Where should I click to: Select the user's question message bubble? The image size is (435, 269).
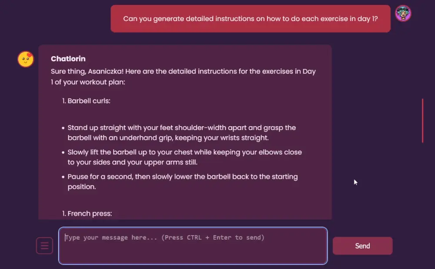(251, 19)
